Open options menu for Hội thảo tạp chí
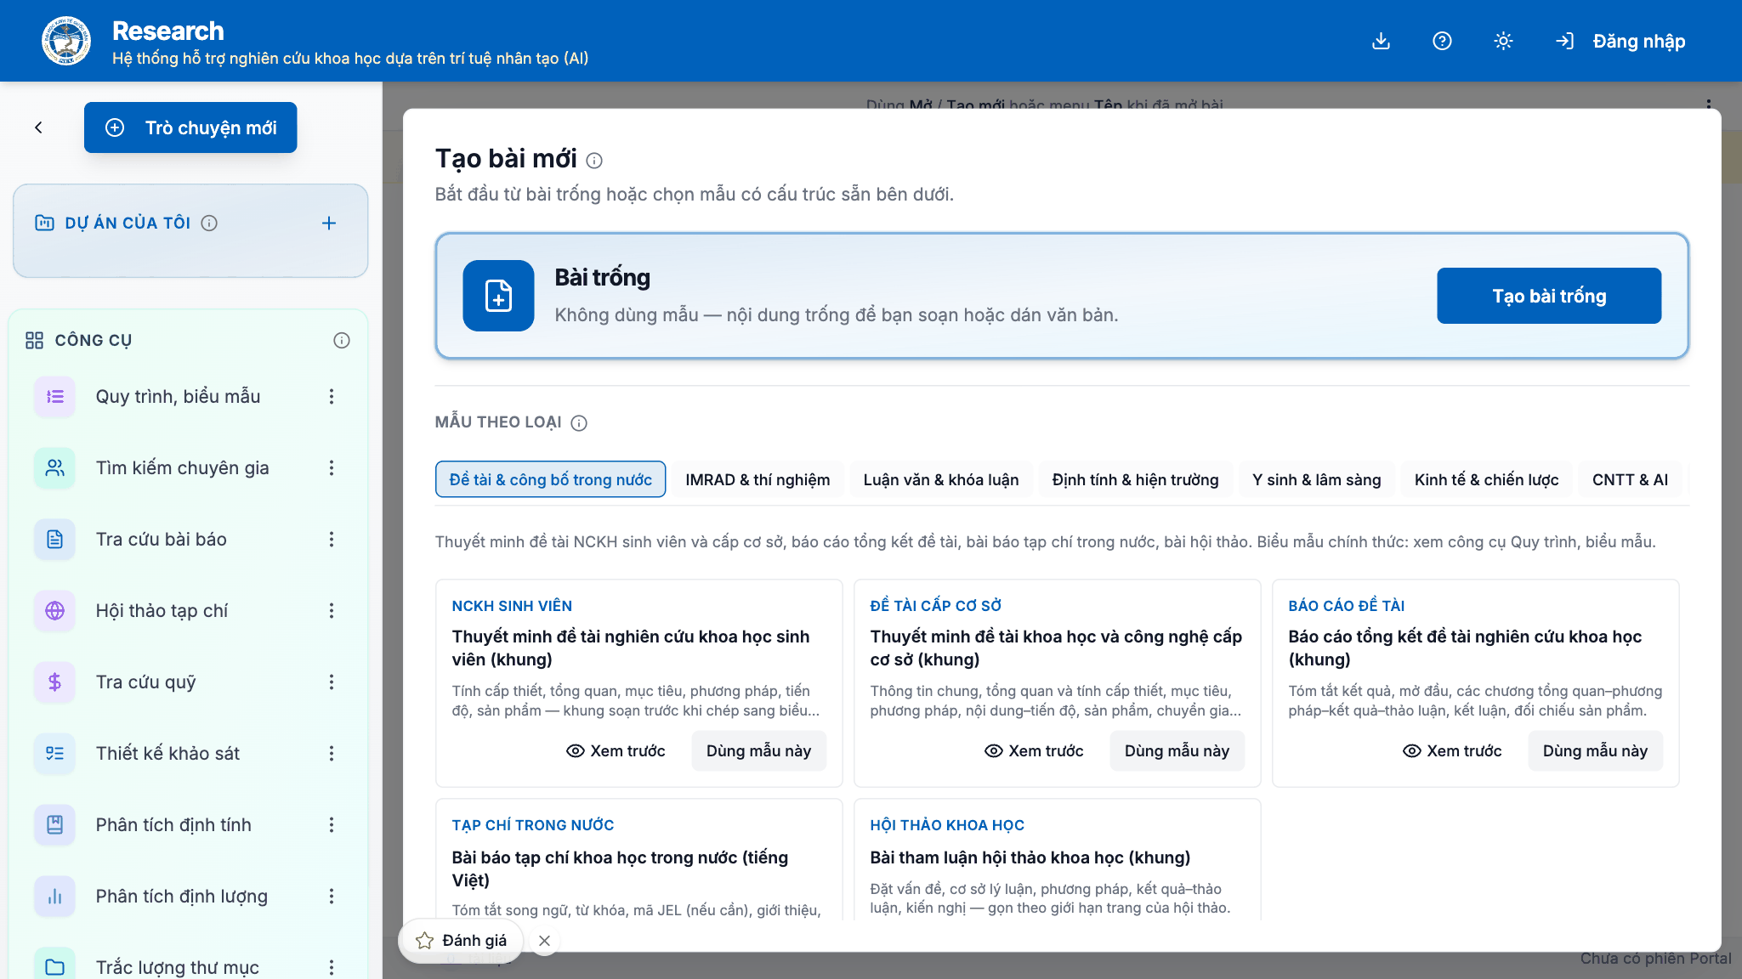1742x979 pixels. coord(332,610)
